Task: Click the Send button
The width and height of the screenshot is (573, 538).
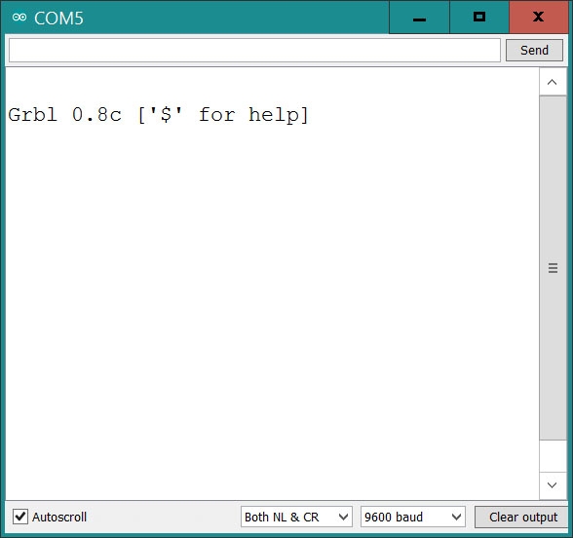Action: click(534, 50)
